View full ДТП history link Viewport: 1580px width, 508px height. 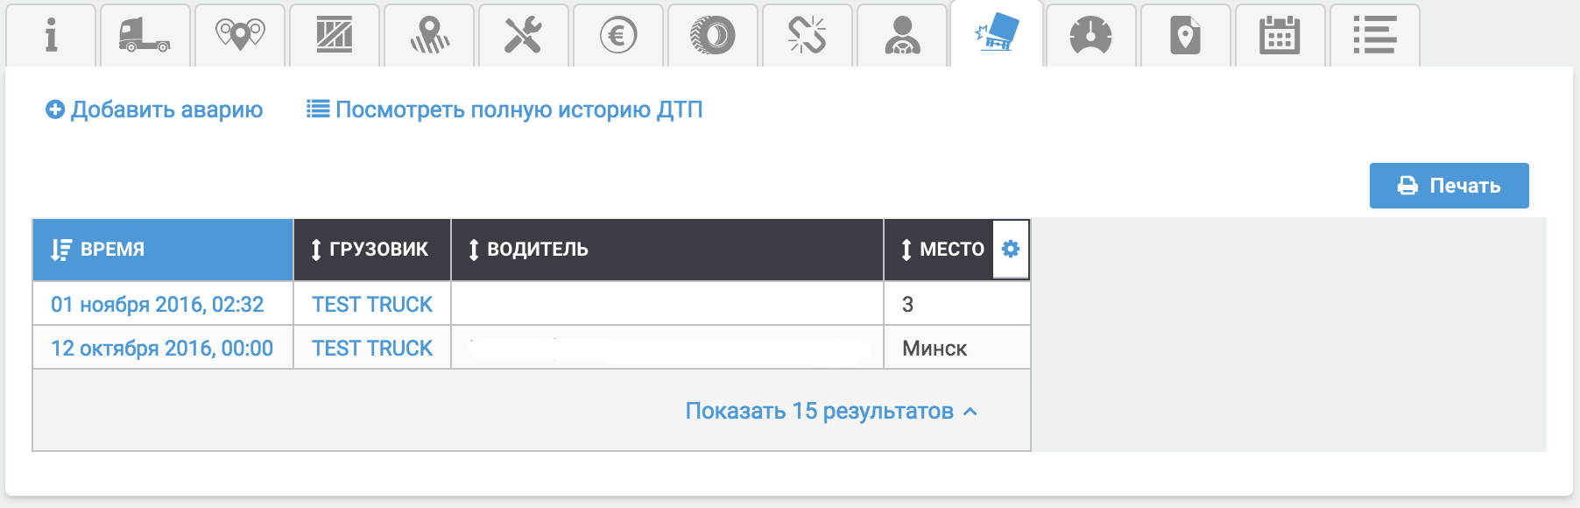click(x=504, y=109)
